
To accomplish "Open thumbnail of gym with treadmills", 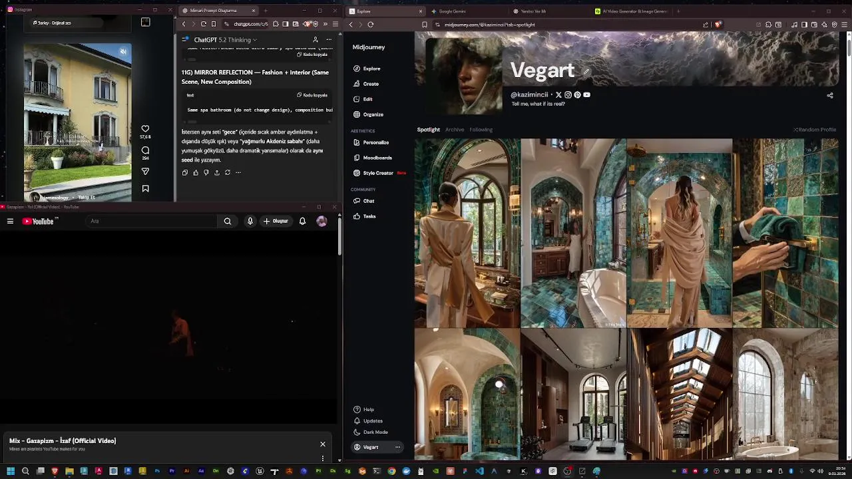I will tap(573, 394).
